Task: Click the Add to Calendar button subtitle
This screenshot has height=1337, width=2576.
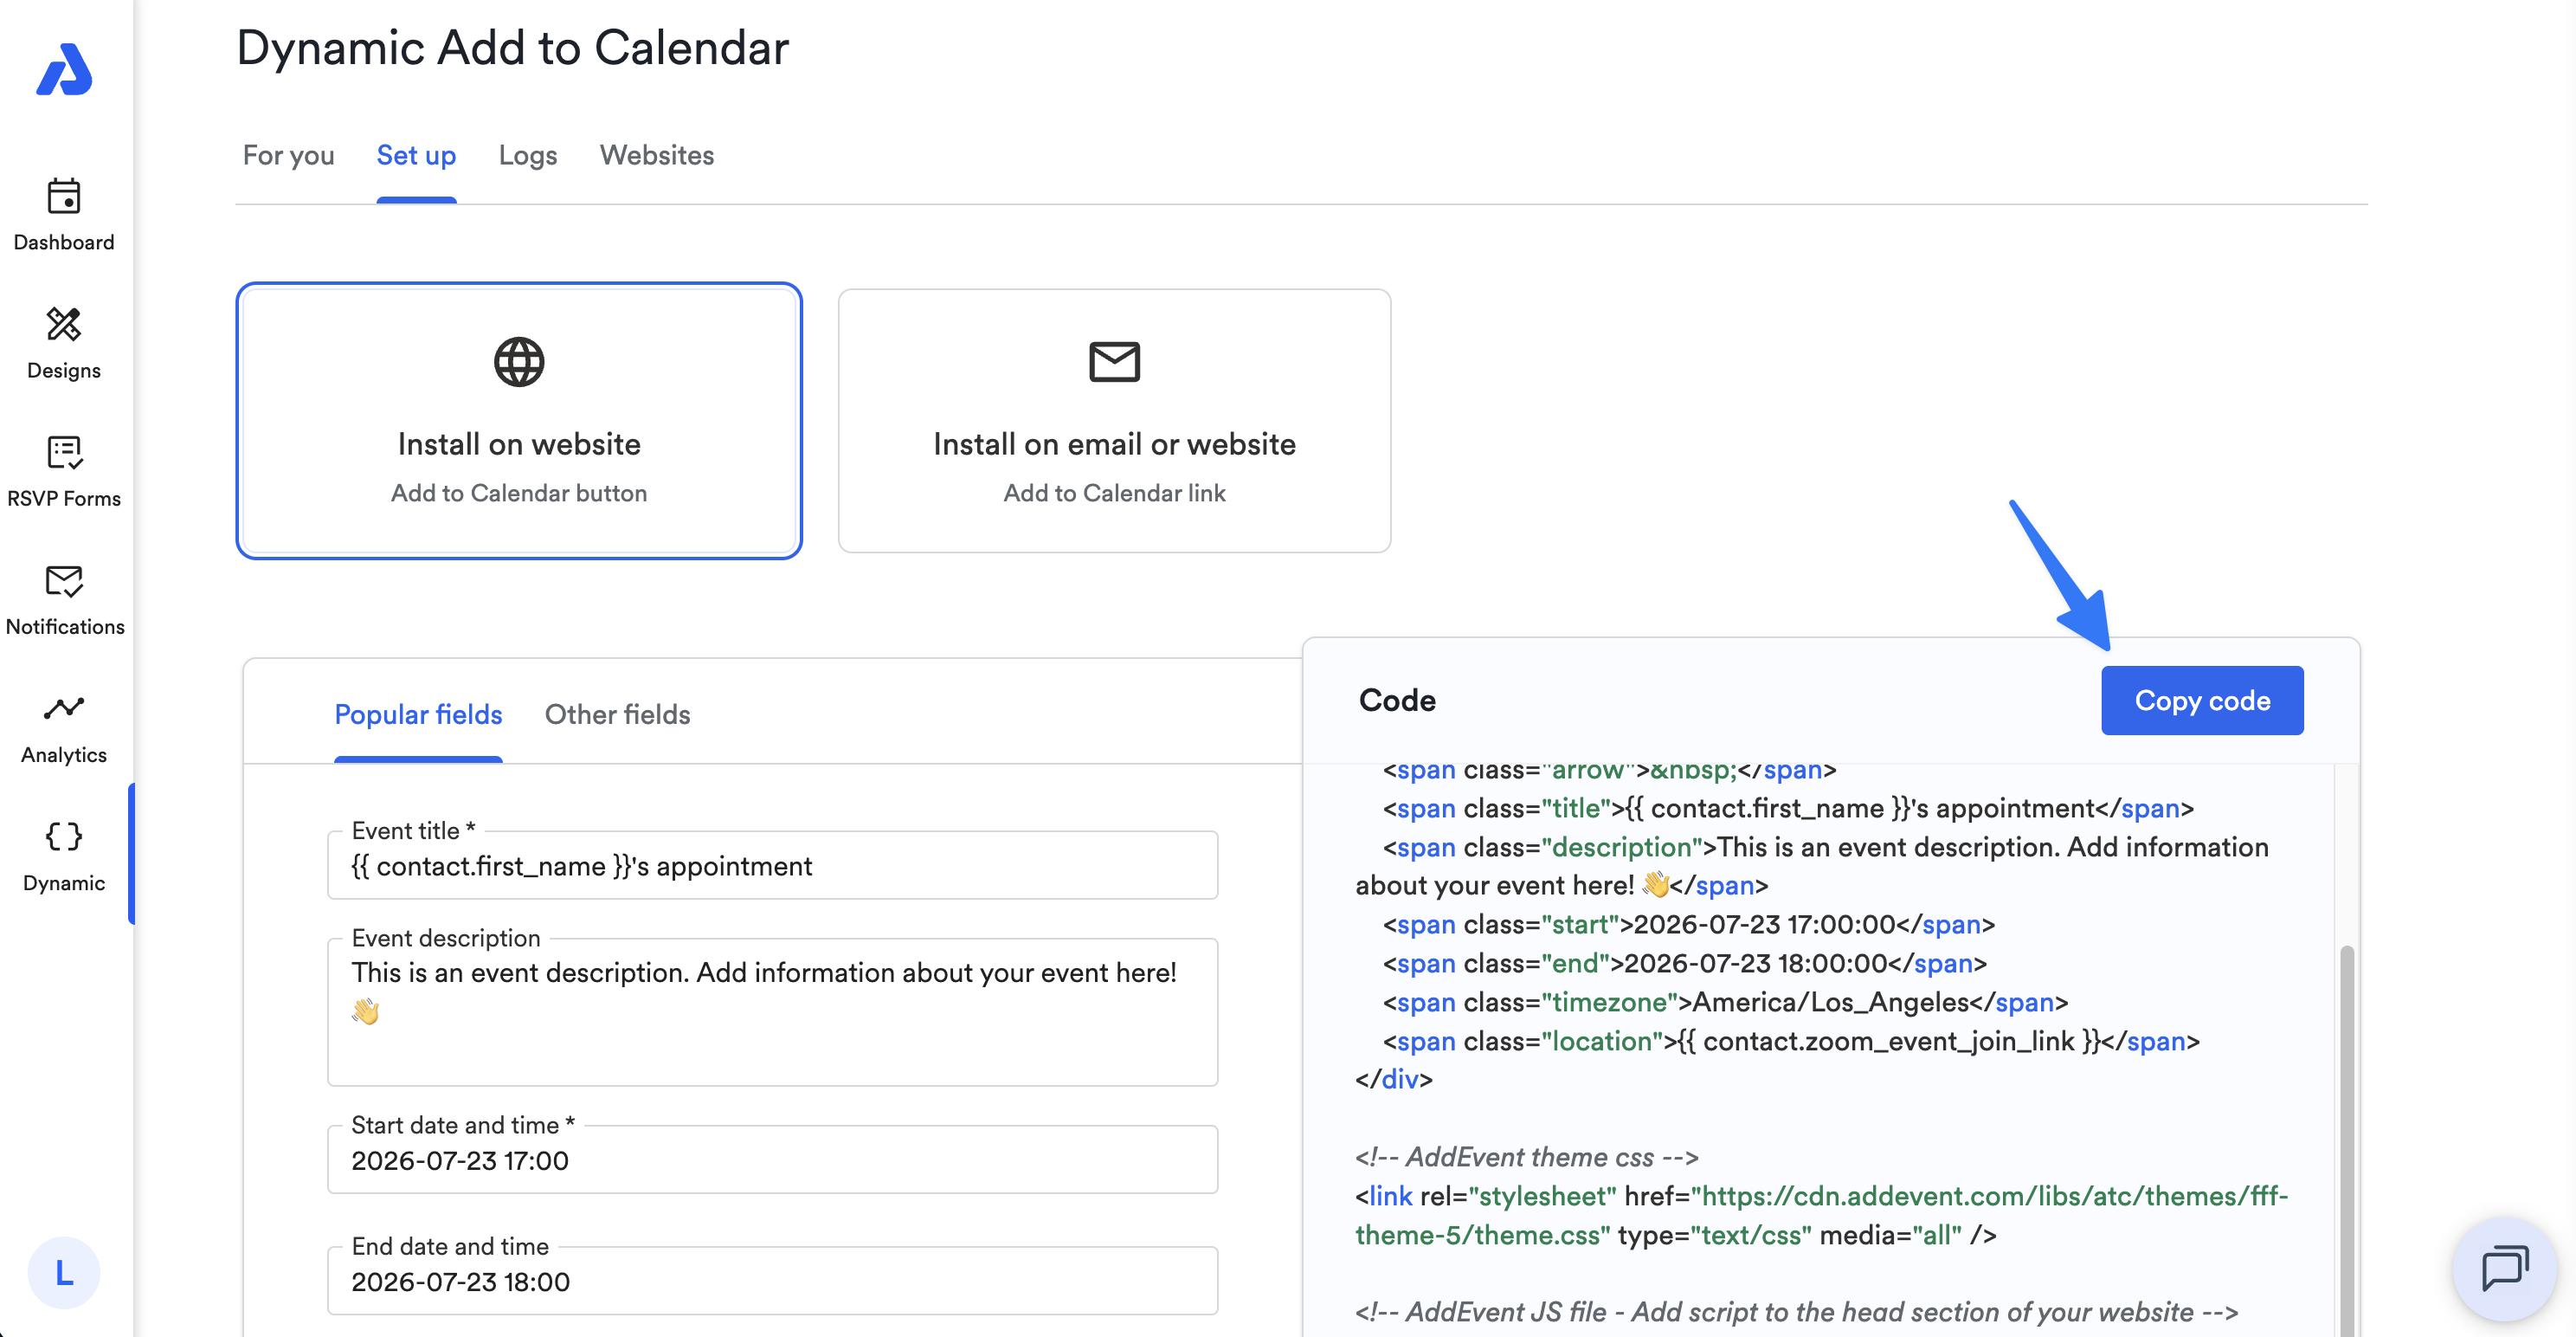Action: (519, 493)
